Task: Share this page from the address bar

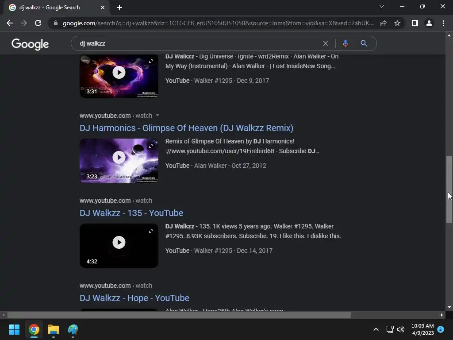Action: point(383,23)
